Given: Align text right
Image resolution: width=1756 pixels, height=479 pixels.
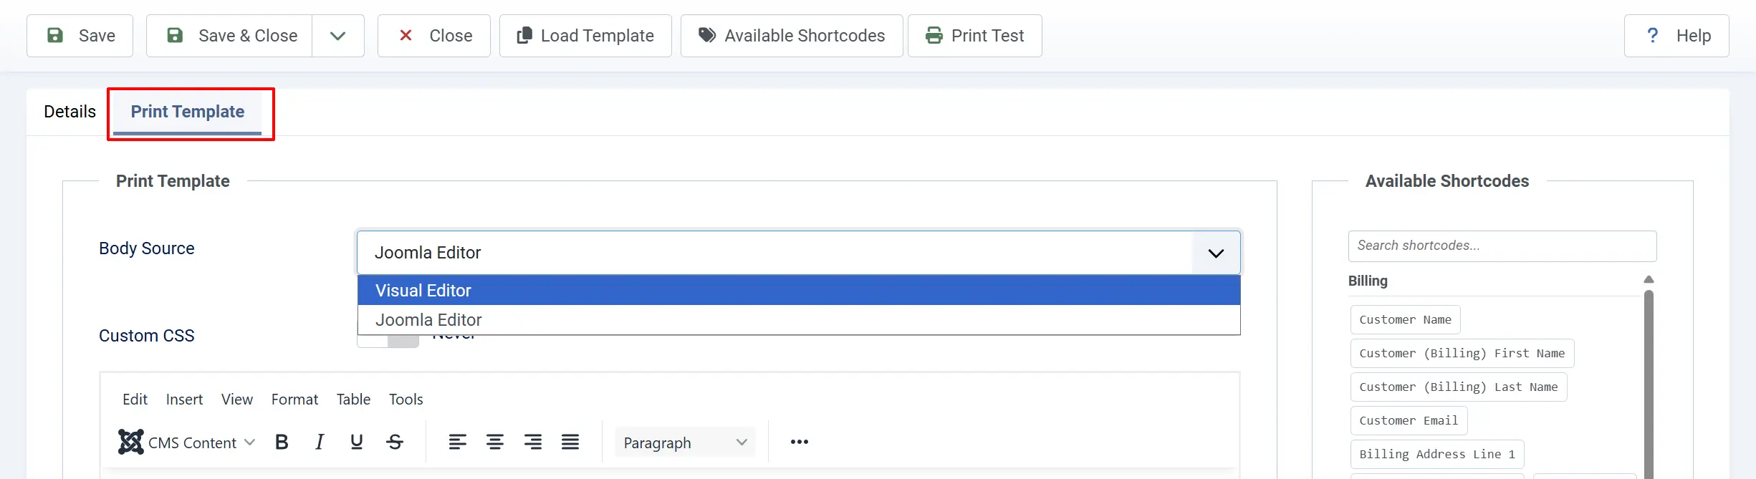Looking at the screenshot, I should pos(533,442).
